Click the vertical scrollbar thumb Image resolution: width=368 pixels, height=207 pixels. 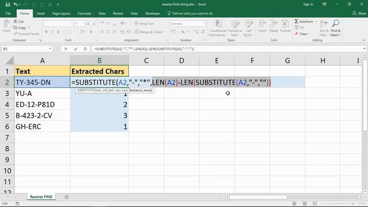coord(365,96)
